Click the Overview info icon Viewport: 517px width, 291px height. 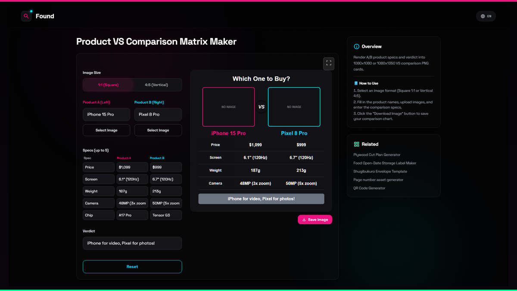pos(356,47)
